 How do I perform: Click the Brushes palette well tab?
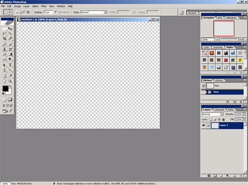click(192, 13)
